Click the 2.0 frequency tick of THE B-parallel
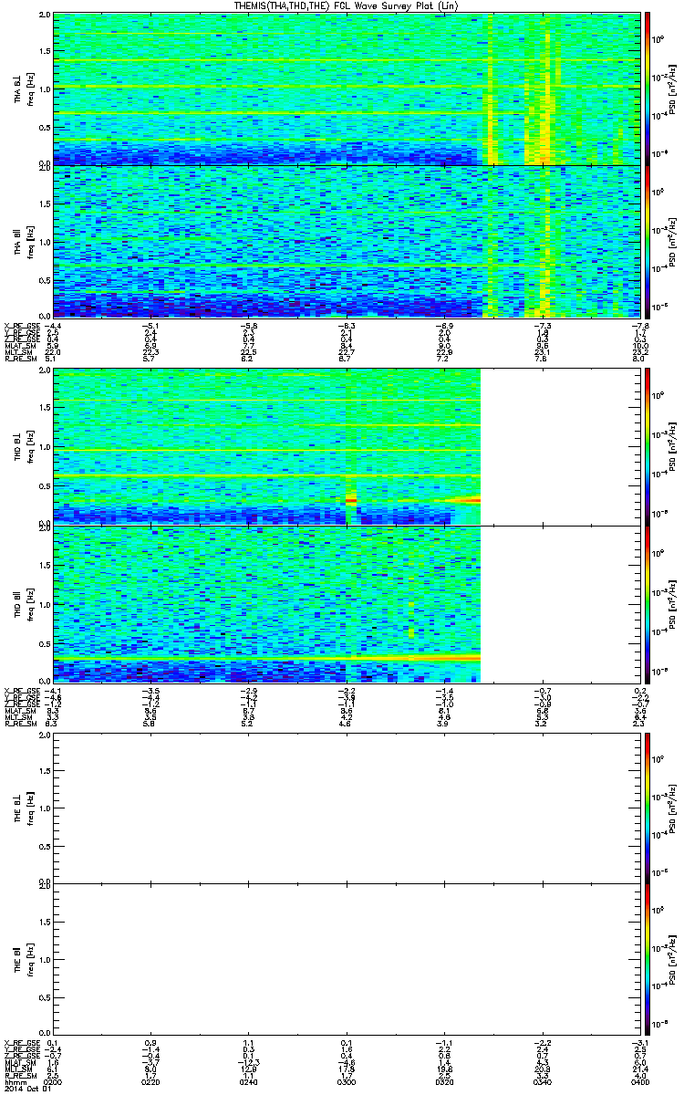 (x=45, y=885)
